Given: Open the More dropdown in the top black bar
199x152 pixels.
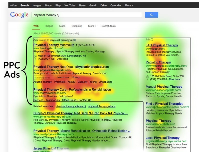Looking at the screenshot, I should tap(129, 6).
